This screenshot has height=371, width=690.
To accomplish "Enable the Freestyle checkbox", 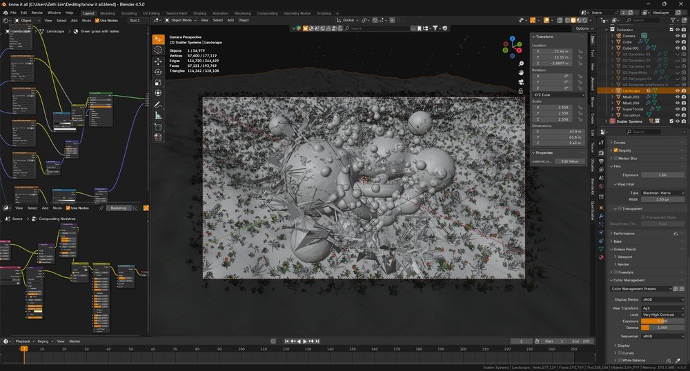I will [x=615, y=272].
